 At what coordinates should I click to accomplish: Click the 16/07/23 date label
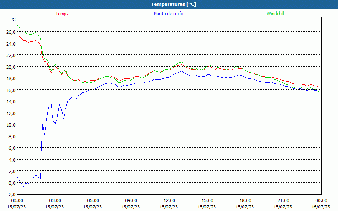tap(321, 207)
